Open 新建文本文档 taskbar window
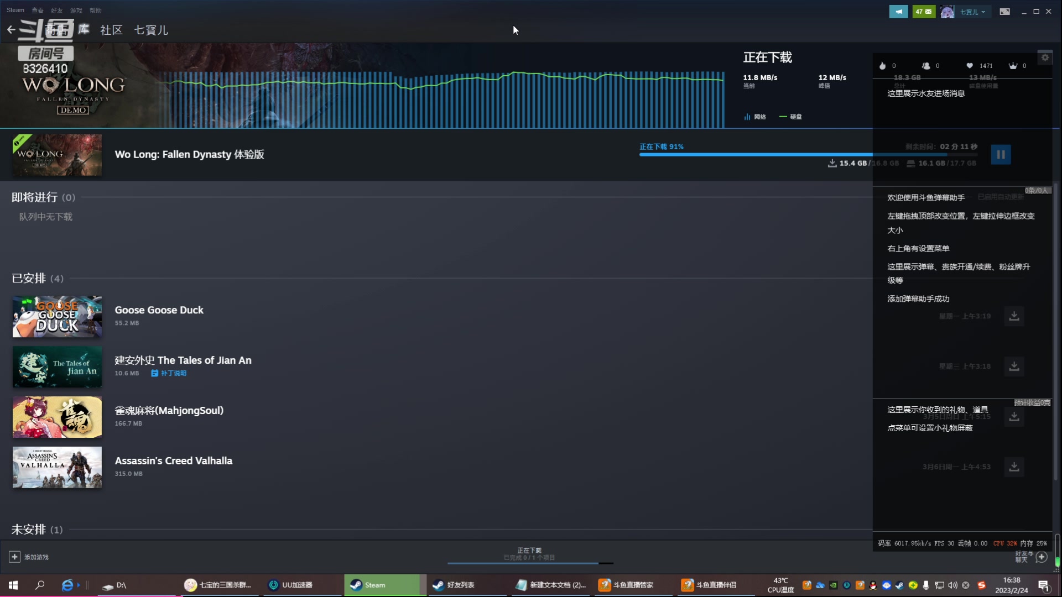Image resolution: width=1062 pixels, height=597 pixels. pos(551,585)
